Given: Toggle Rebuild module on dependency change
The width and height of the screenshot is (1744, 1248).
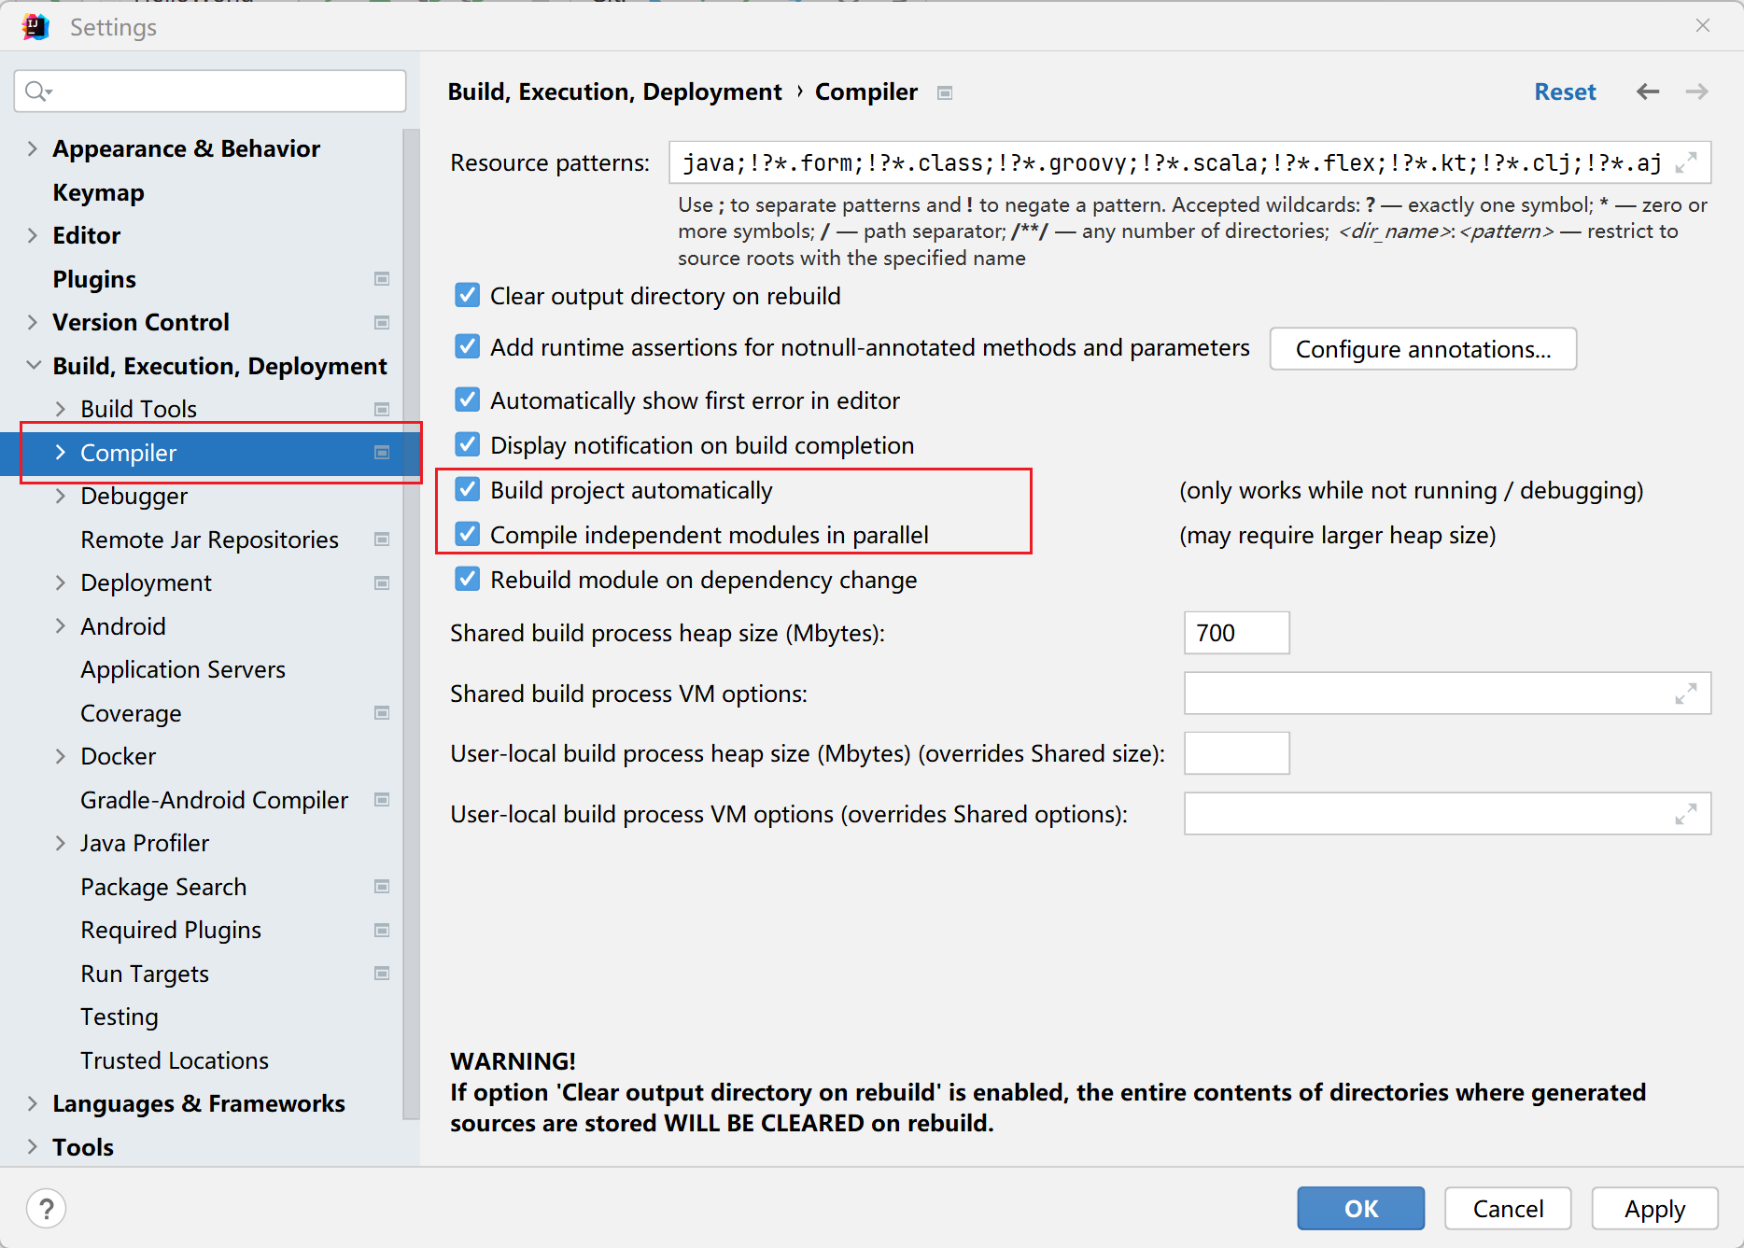Looking at the screenshot, I should tap(468, 580).
